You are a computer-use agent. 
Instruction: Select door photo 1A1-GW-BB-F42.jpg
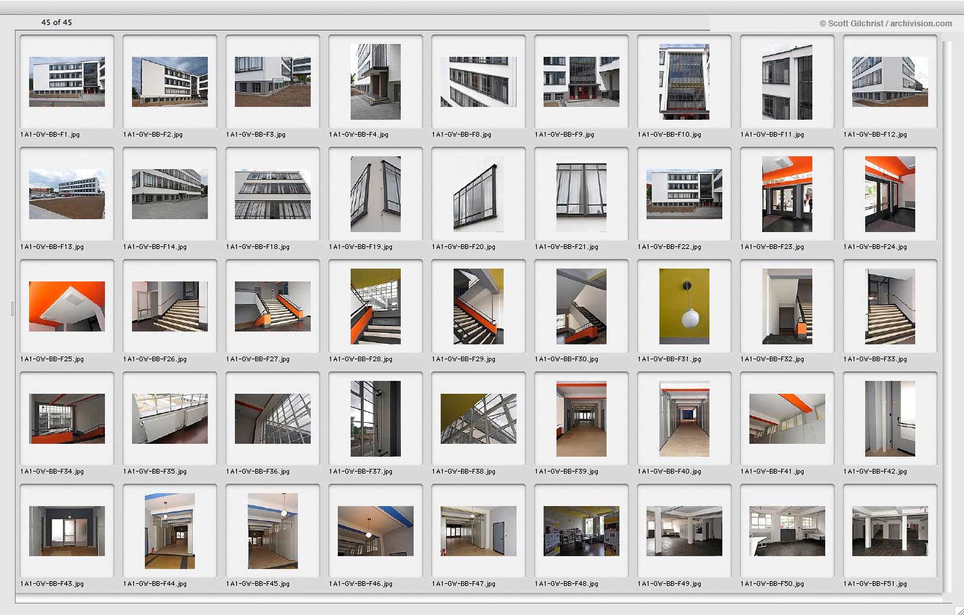890,419
